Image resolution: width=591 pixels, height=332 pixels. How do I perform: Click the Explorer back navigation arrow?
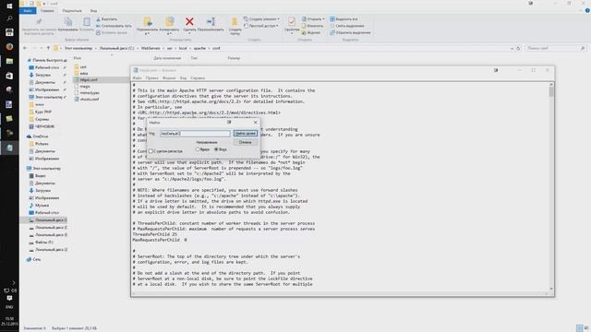[x=25, y=48]
